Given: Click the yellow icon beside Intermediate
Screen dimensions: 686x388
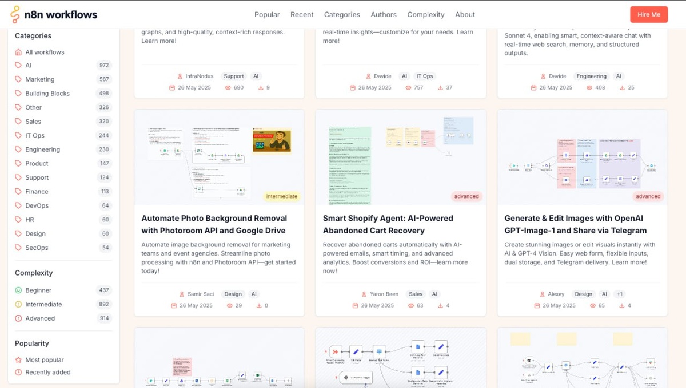Looking at the screenshot, I should point(19,304).
